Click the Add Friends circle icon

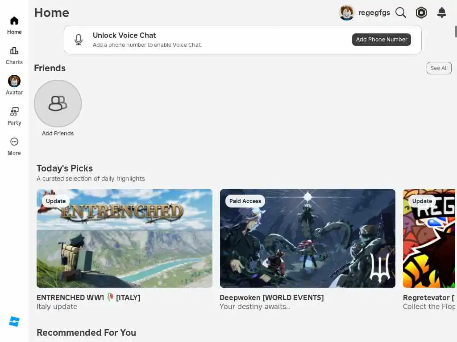pos(58,103)
